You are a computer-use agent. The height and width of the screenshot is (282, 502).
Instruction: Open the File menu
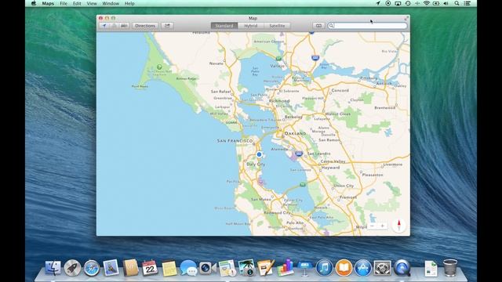64,3
